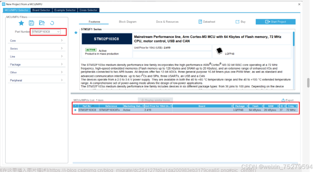
Task: Expand the Package filter section
Action: (37, 64)
